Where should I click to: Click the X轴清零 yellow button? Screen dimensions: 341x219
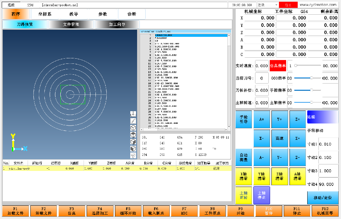(x=243, y=176)
